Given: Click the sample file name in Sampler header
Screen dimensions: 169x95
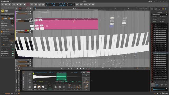Looking at the screenshot, I should click(41, 72).
